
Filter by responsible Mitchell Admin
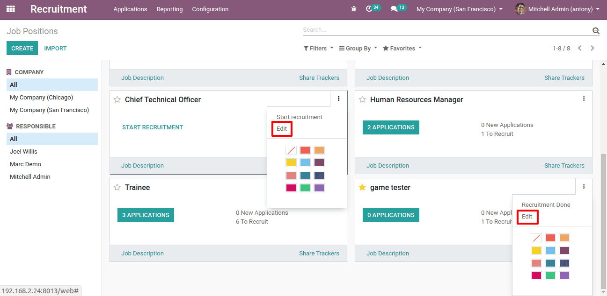(x=30, y=177)
